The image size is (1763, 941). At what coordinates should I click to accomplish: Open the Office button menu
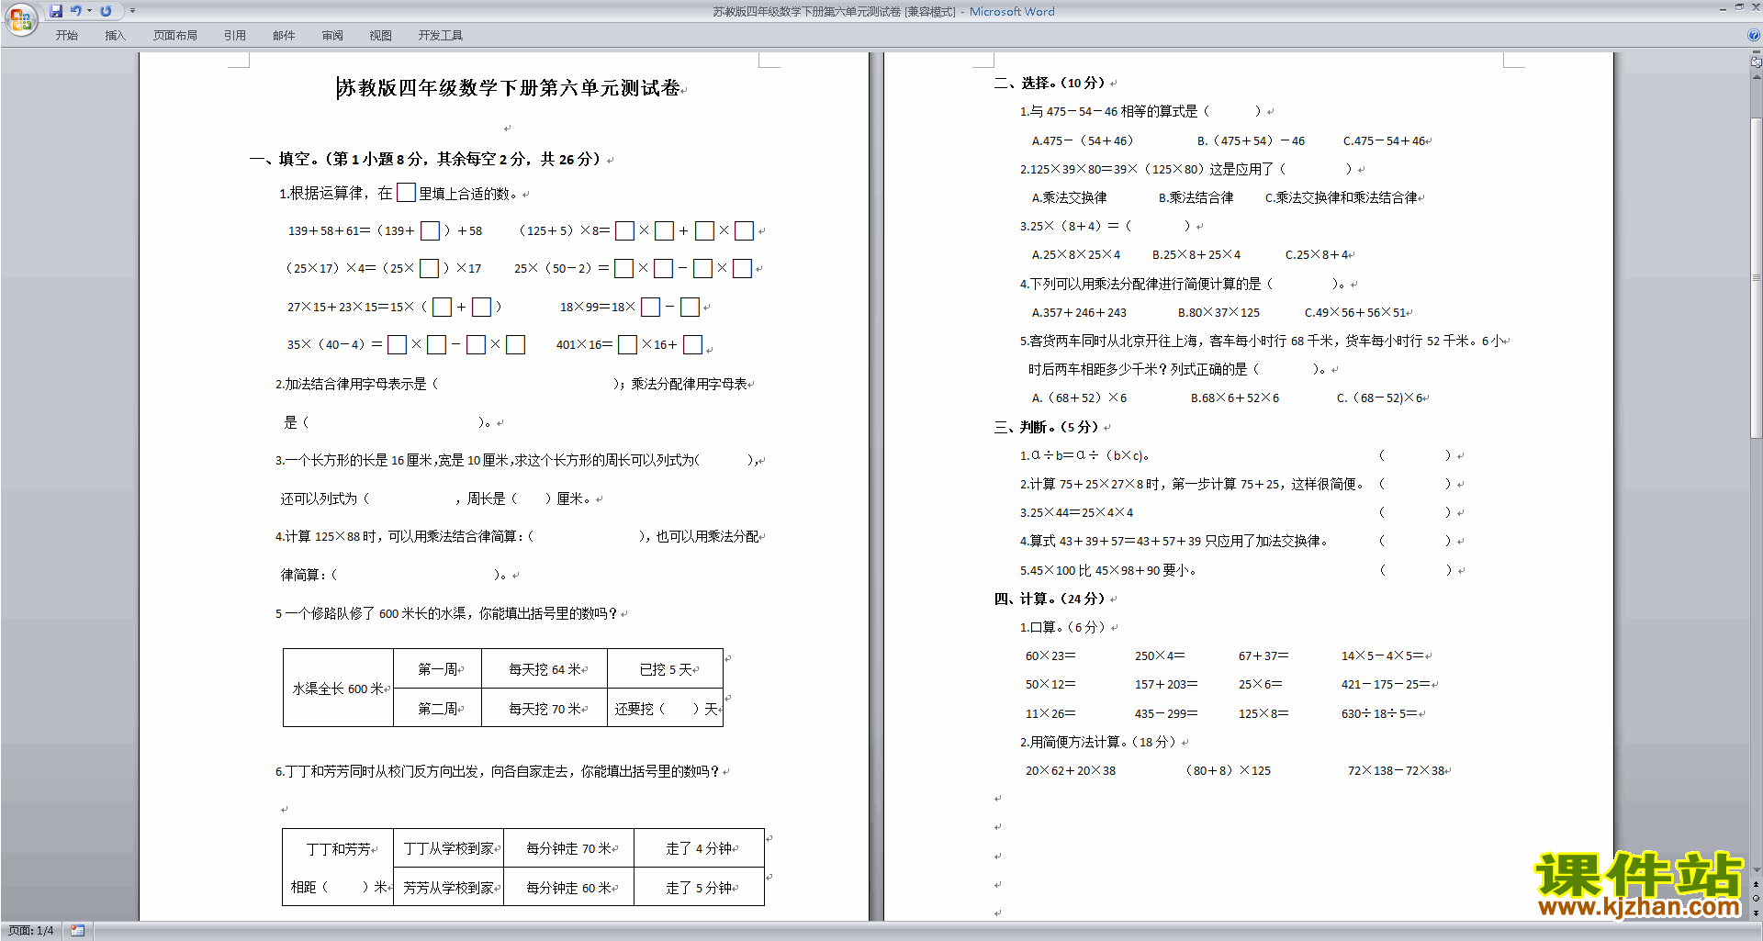pos(21,19)
